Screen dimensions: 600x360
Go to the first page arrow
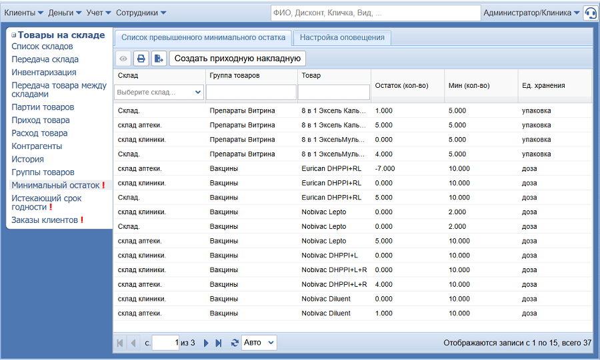click(120, 343)
